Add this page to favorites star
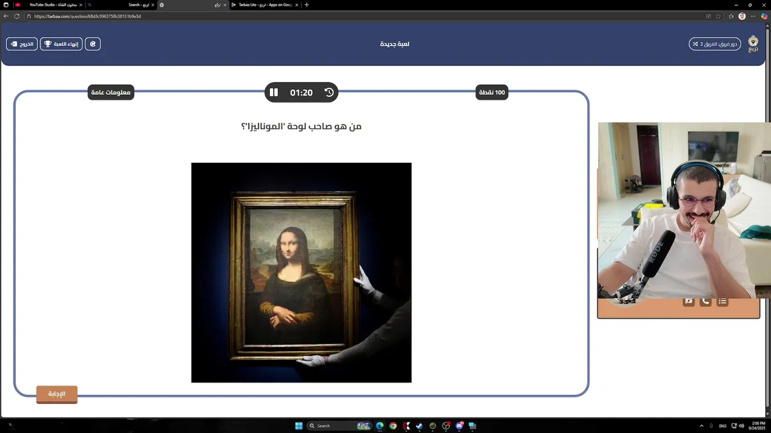The width and height of the screenshot is (771, 433). pos(718,16)
